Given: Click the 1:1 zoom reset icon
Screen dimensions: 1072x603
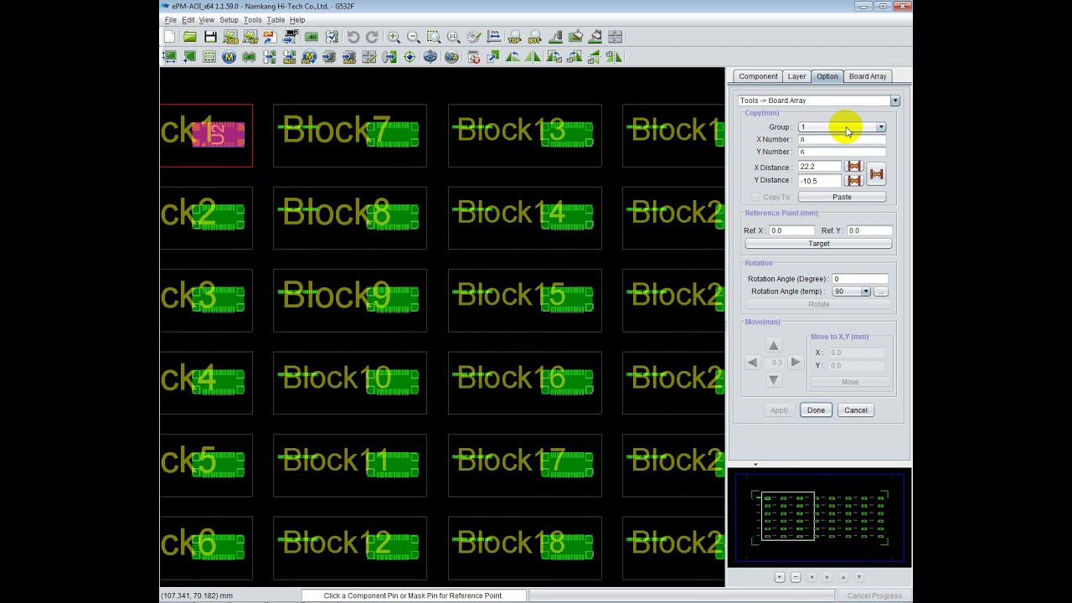Looking at the screenshot, I should point(454,37).
